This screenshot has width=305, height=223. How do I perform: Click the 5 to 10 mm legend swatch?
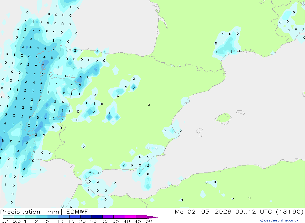(x=52, y=217)
